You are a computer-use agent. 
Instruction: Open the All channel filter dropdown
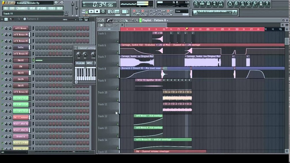(14, 152)
